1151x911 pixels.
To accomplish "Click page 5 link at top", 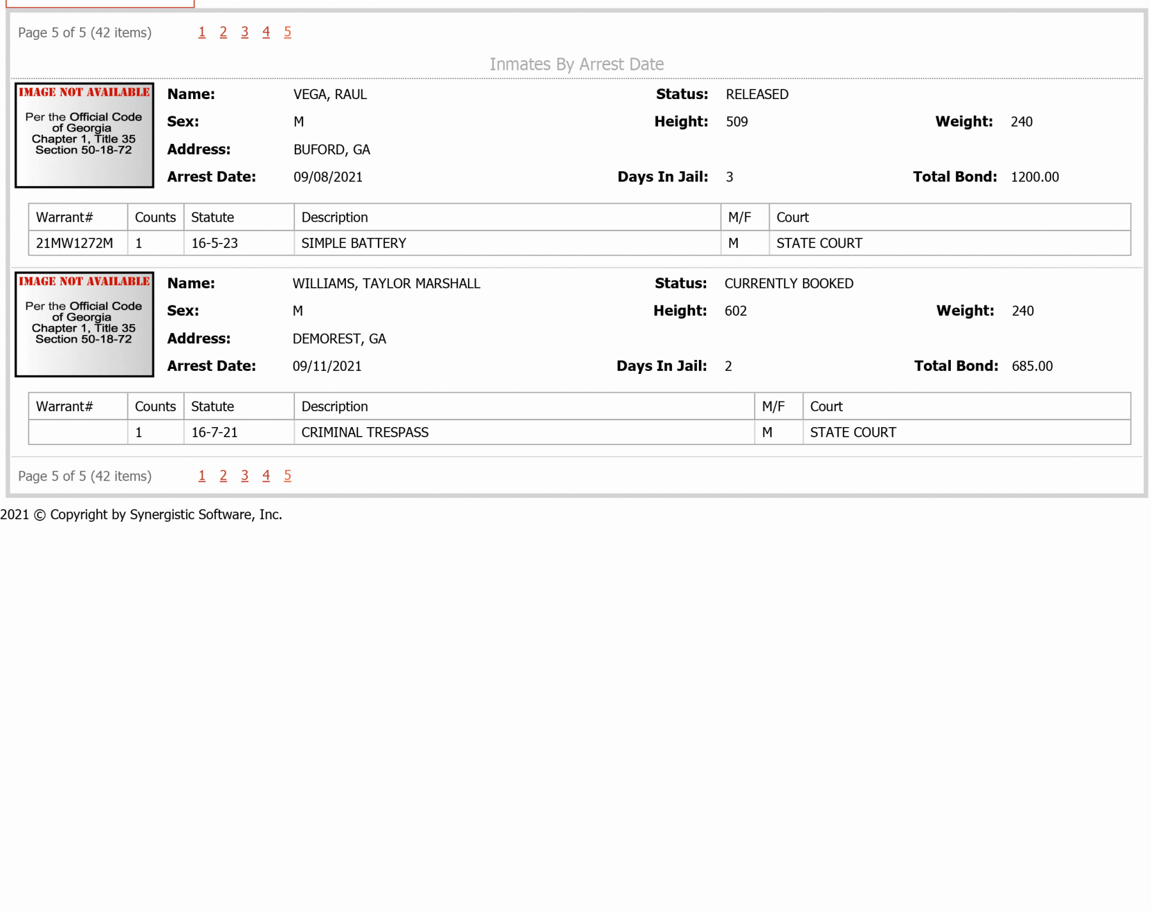I will point(288,32).
